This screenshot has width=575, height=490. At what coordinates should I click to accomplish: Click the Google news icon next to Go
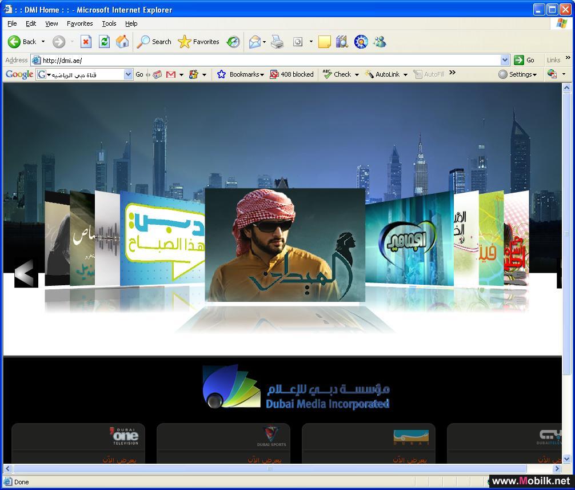click(157, 74)
